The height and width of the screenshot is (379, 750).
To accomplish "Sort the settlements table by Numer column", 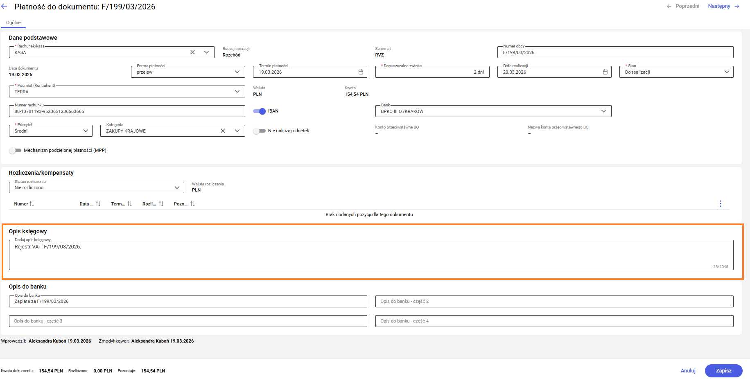I will (x=32, y=204).
